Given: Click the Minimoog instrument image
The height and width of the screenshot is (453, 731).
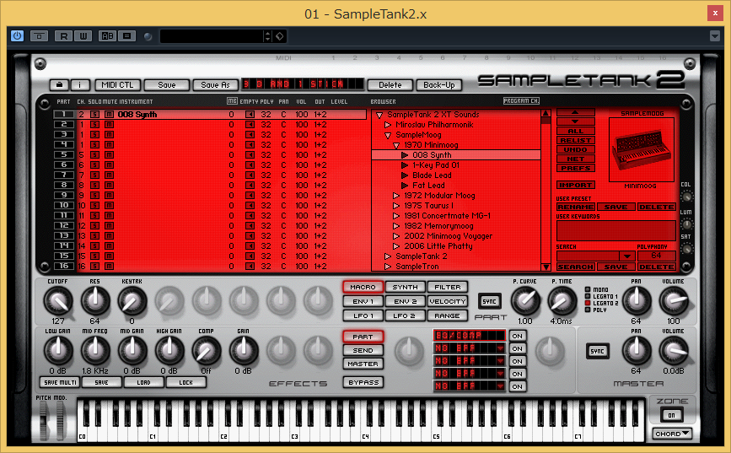Looking at the screenshot, I should pos(642,150).
